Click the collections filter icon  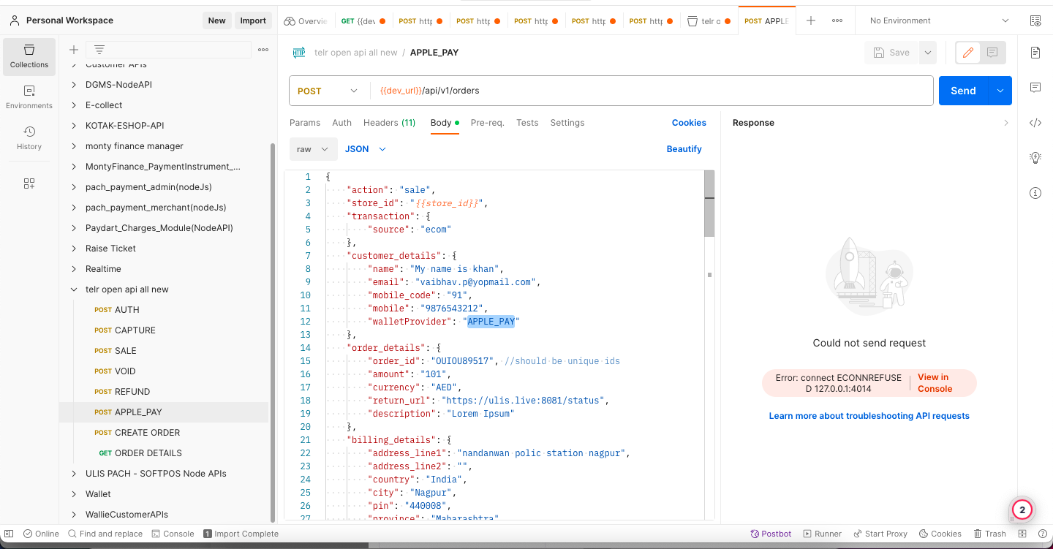click(x=99, y=50)
